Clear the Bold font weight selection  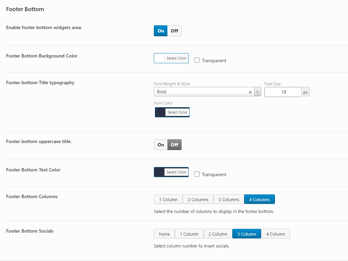[x=250, y=92]
